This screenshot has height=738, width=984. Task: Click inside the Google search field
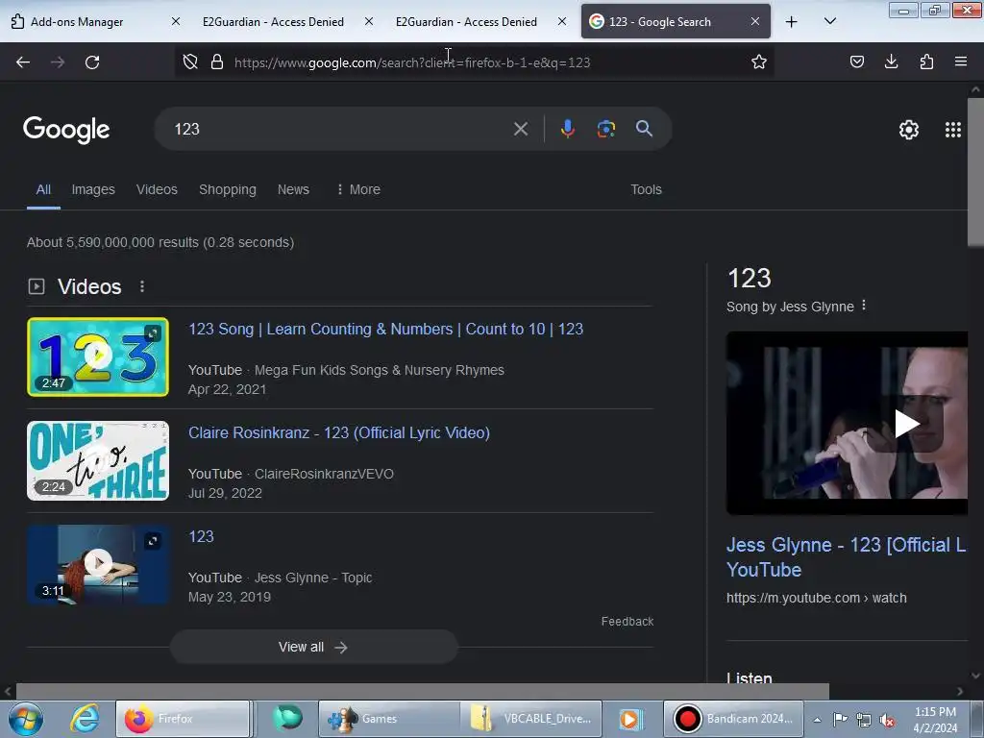339,129
